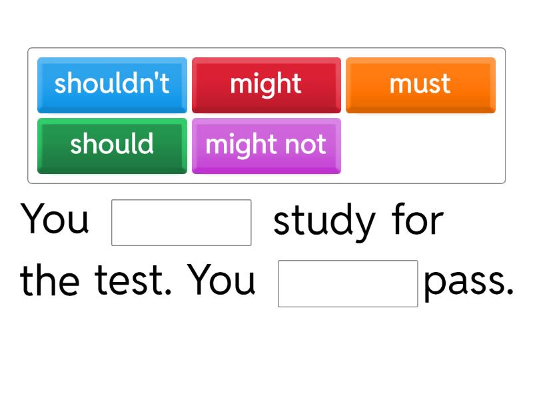Click the gap between "shouldn't" and "should" tiles
Viewport: 533px width, 400px height.
112,115
